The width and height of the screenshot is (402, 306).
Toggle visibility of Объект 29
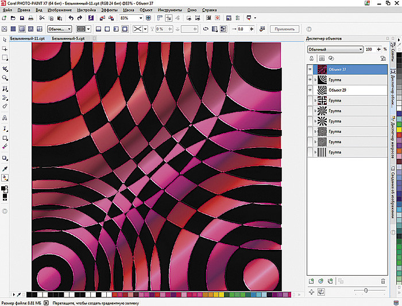[x=311, y=91]
